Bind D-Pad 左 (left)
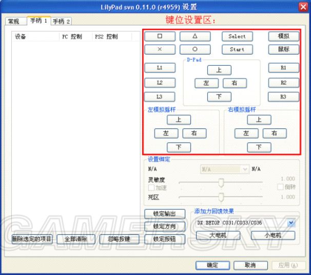The height and width of the screenshot is (275, 311). click(x=207, y=83)
